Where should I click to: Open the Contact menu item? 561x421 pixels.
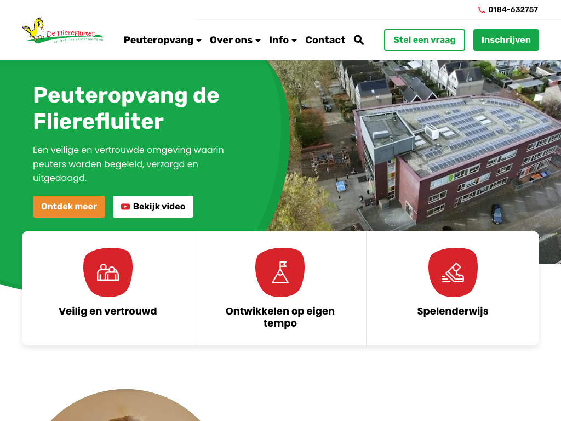[325, 40]
